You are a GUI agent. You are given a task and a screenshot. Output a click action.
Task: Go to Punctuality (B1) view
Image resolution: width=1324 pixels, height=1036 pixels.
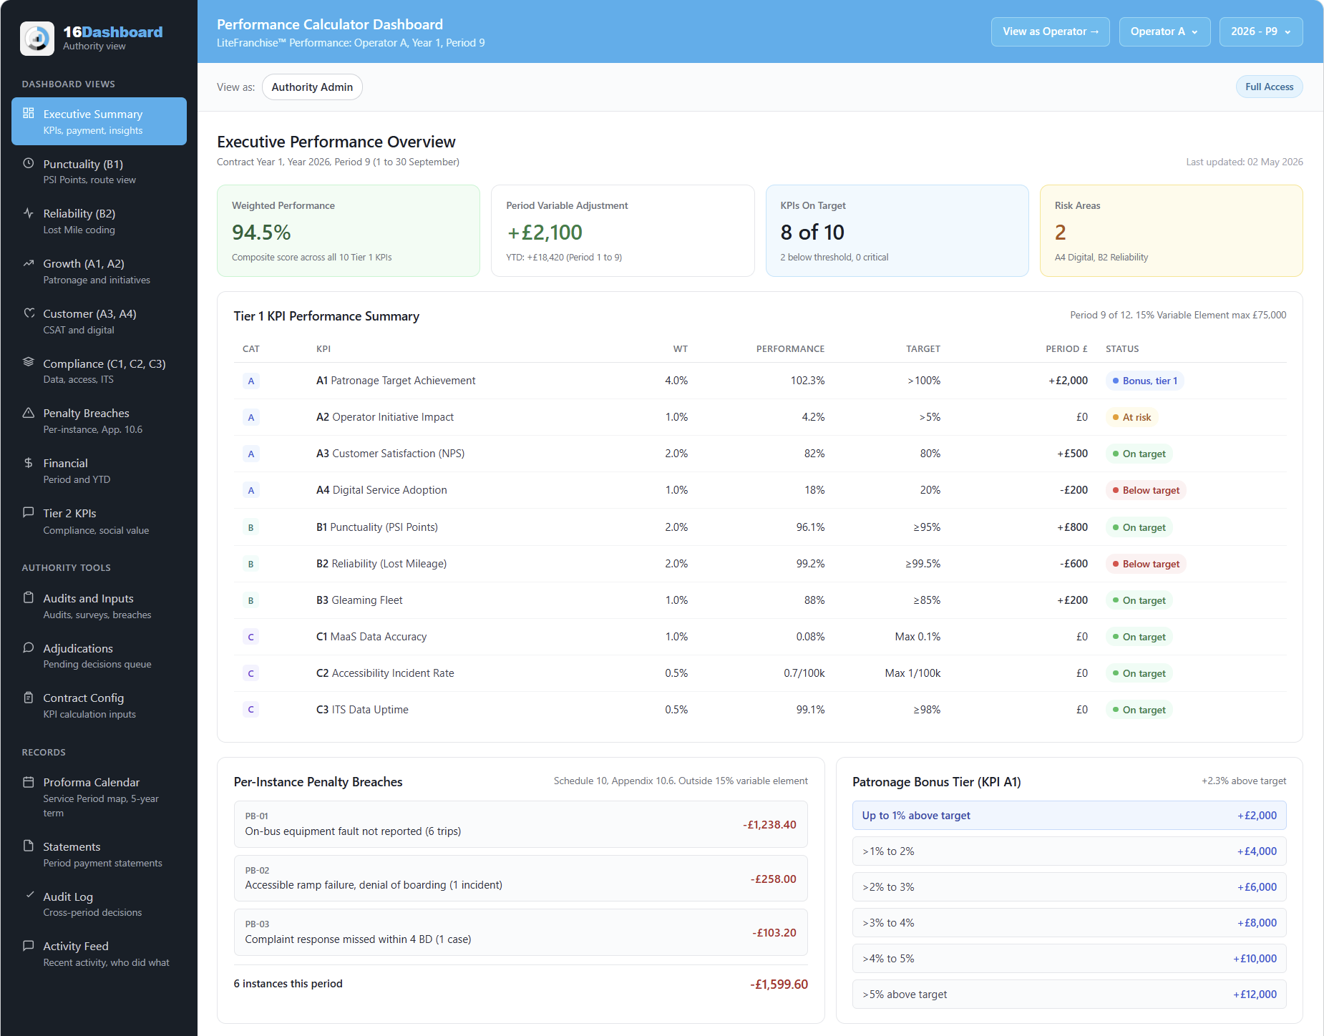(x=99, y=172)
